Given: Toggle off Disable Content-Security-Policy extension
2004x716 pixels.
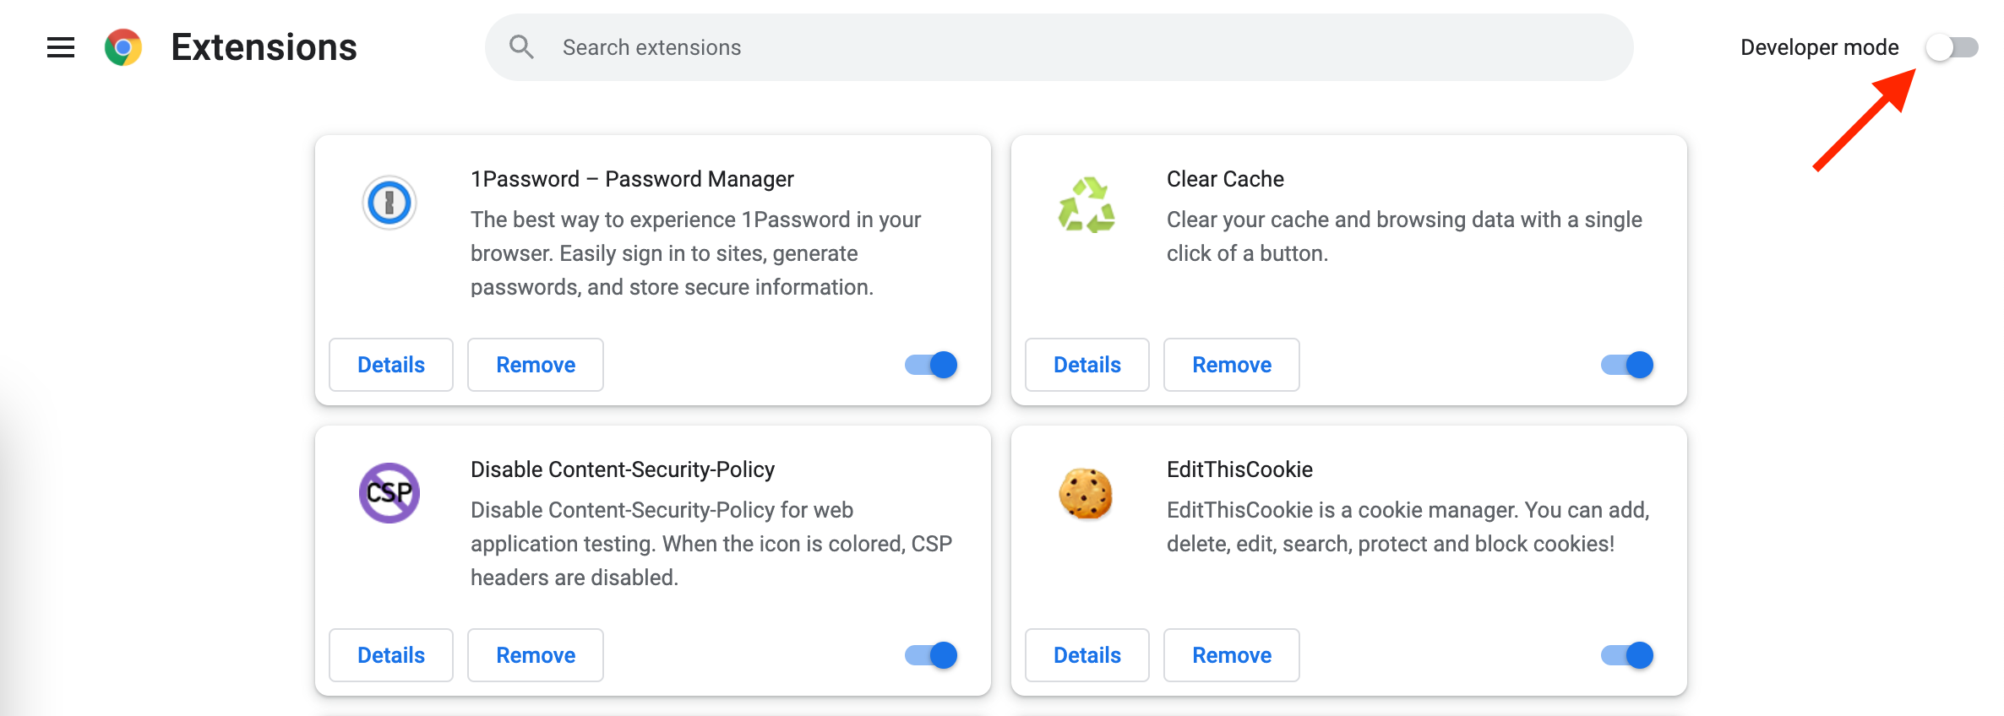Looking at the screenshot, I should (x=931, y=655).
